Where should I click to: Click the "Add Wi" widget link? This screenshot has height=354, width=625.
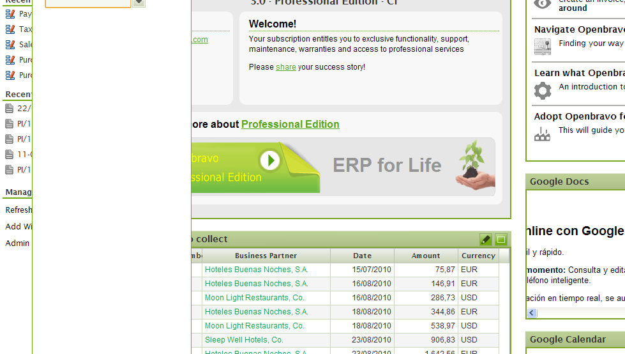19,227
